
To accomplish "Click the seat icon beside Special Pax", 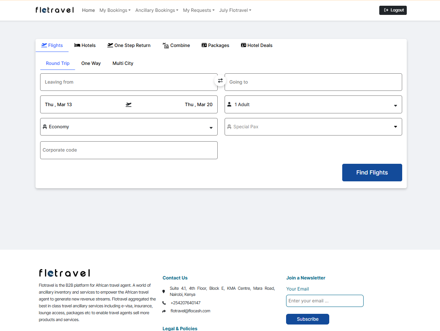I will click(229, 127).
